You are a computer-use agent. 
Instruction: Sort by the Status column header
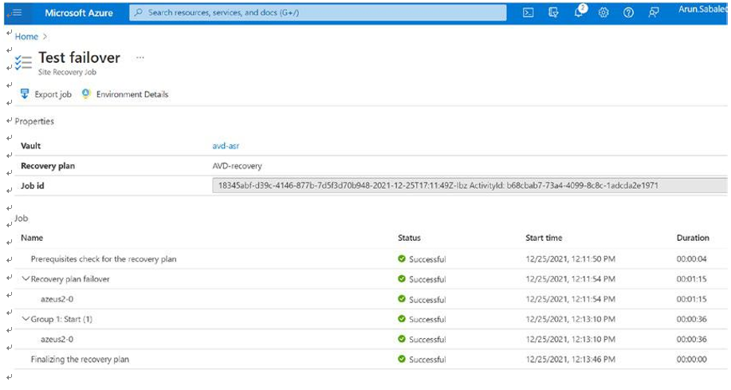409,238
